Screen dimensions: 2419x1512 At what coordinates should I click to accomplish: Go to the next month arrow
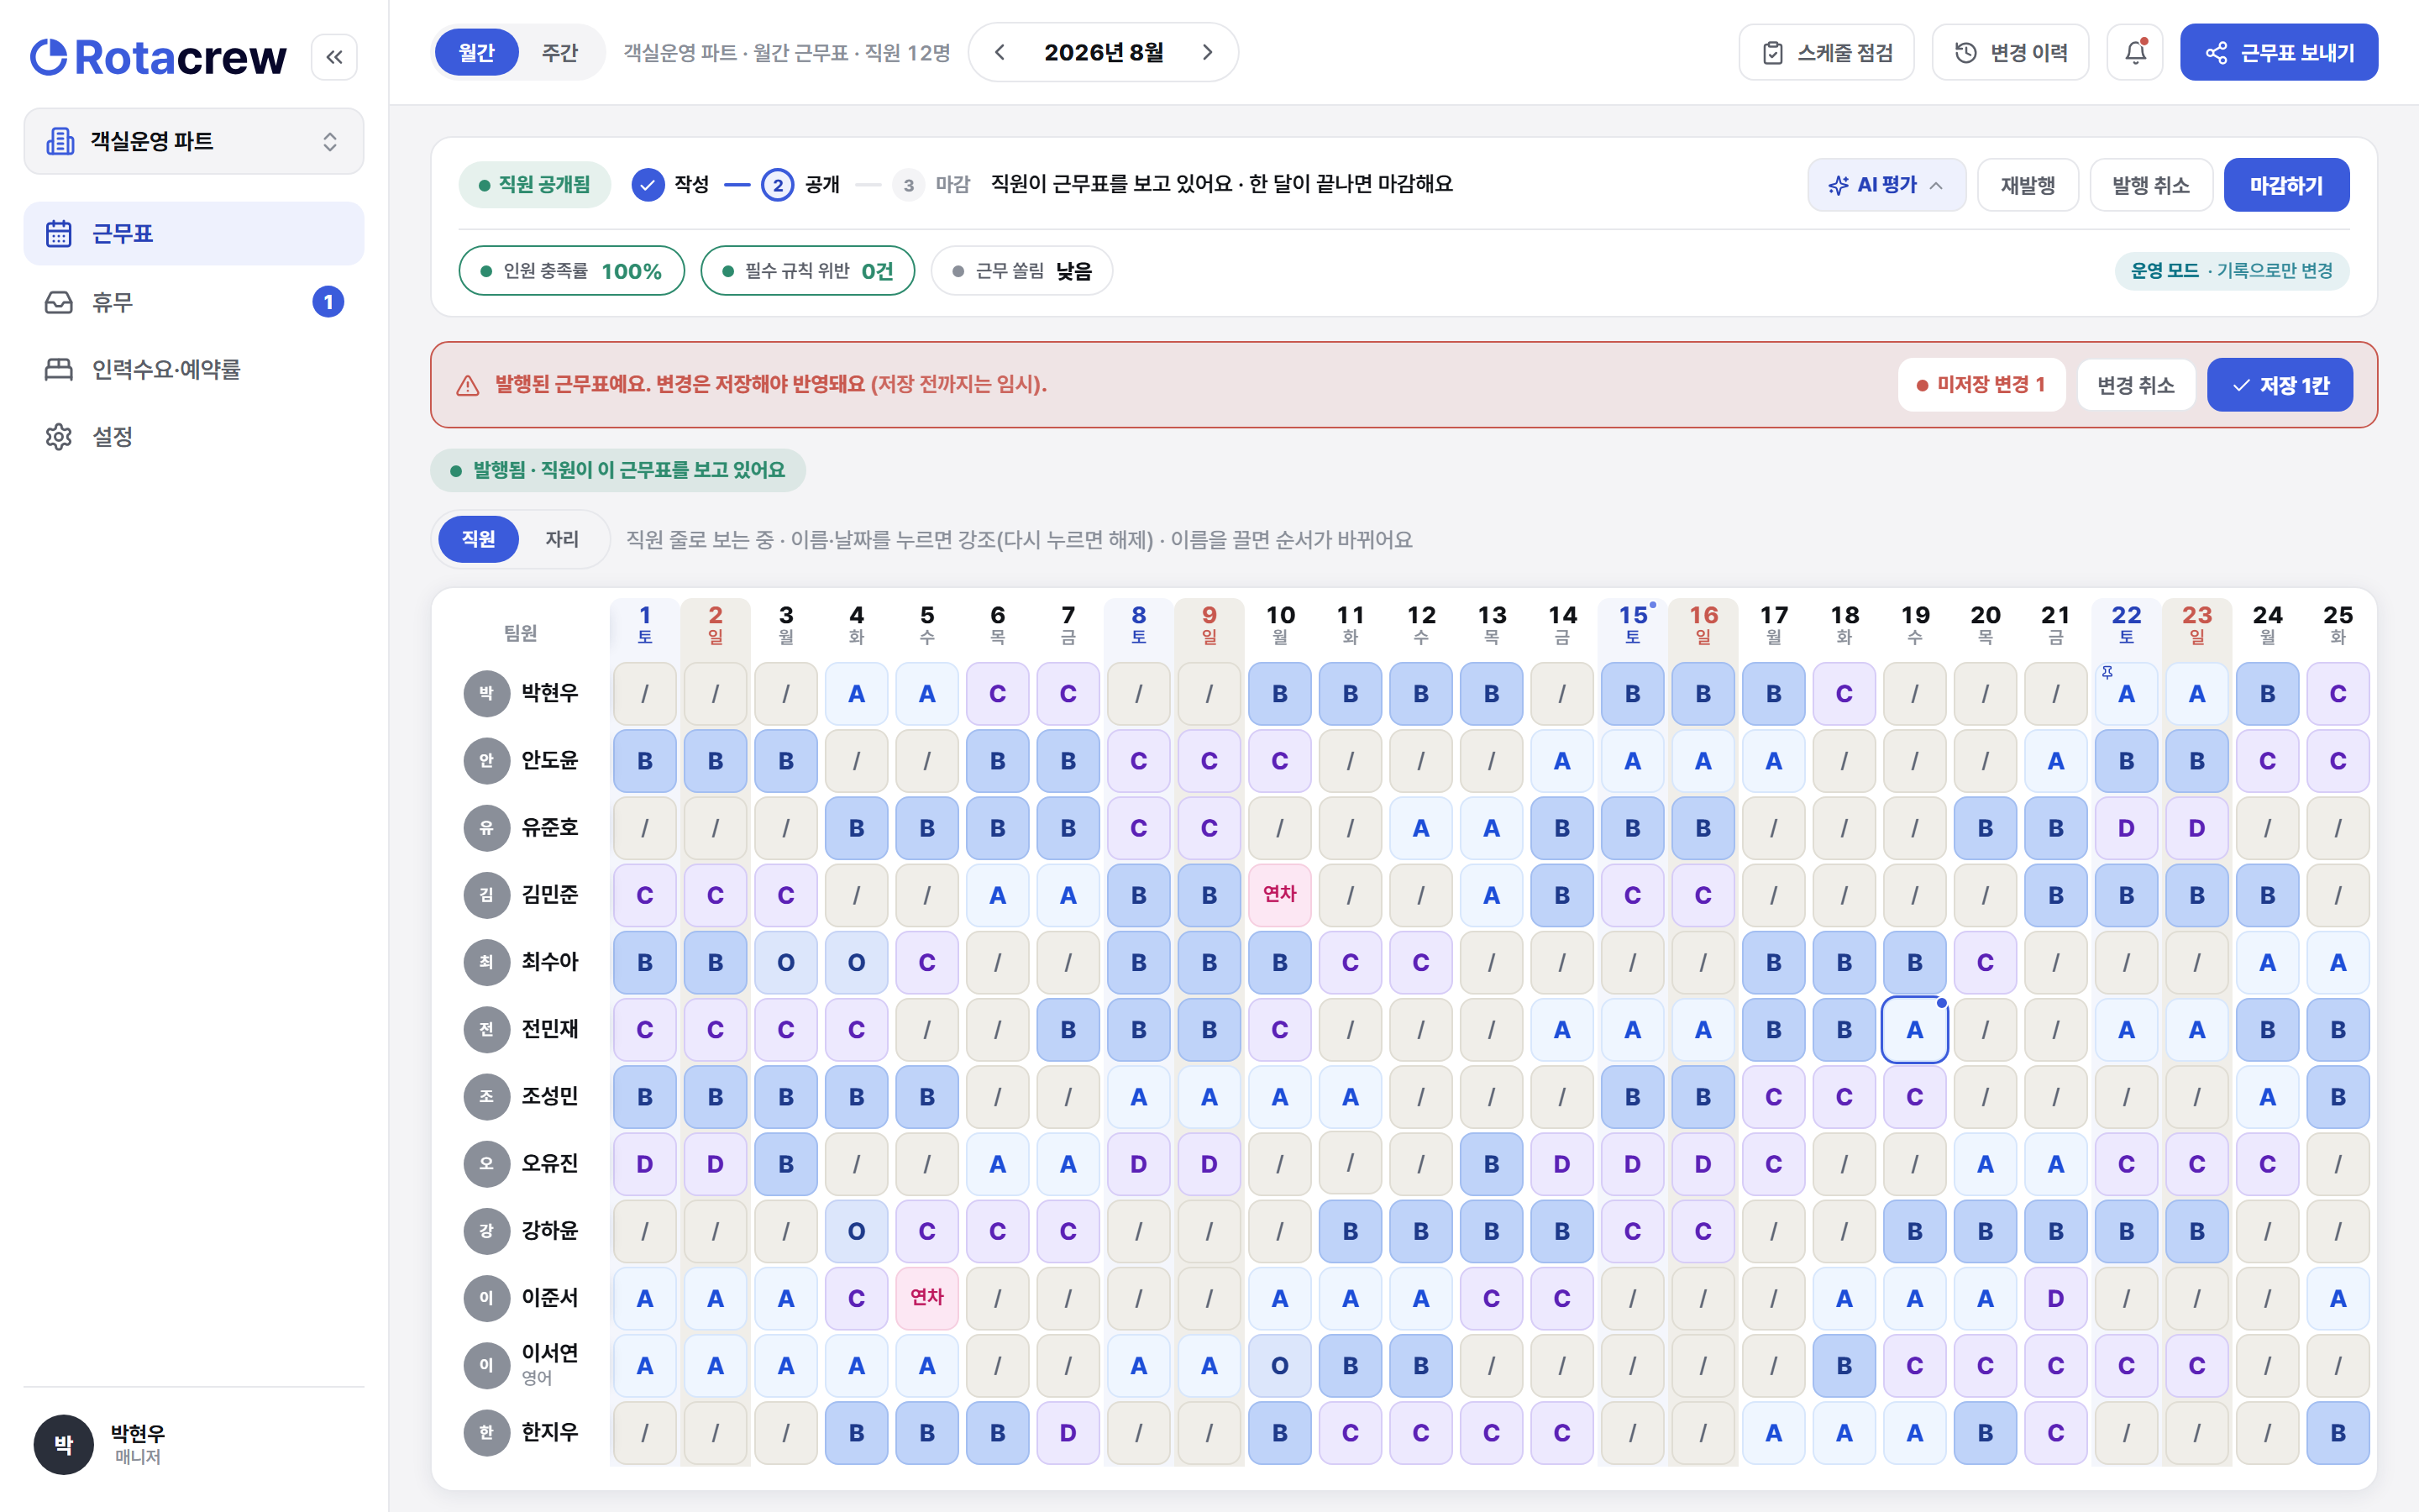(1206, 52)
